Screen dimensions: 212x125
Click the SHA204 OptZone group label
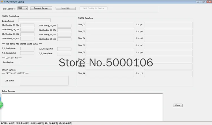tap(9, 70)
